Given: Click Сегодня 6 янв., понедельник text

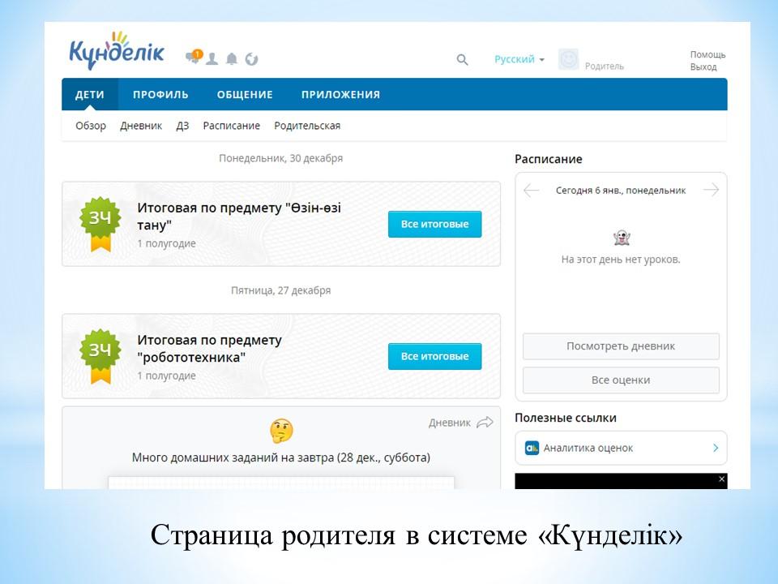Looking at the screenshot, I should (621, 190).
